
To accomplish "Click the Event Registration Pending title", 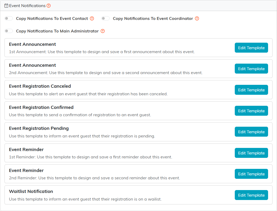I will click(39, 128).
